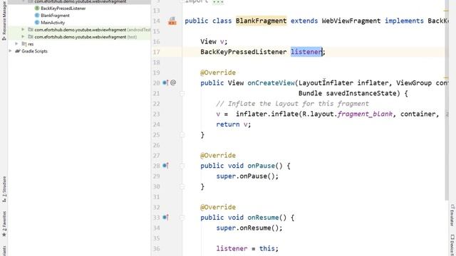This screenshot has width=456, height=256.
Task: Click the @ annotation gutter icon on line 20
Action: 173,82
